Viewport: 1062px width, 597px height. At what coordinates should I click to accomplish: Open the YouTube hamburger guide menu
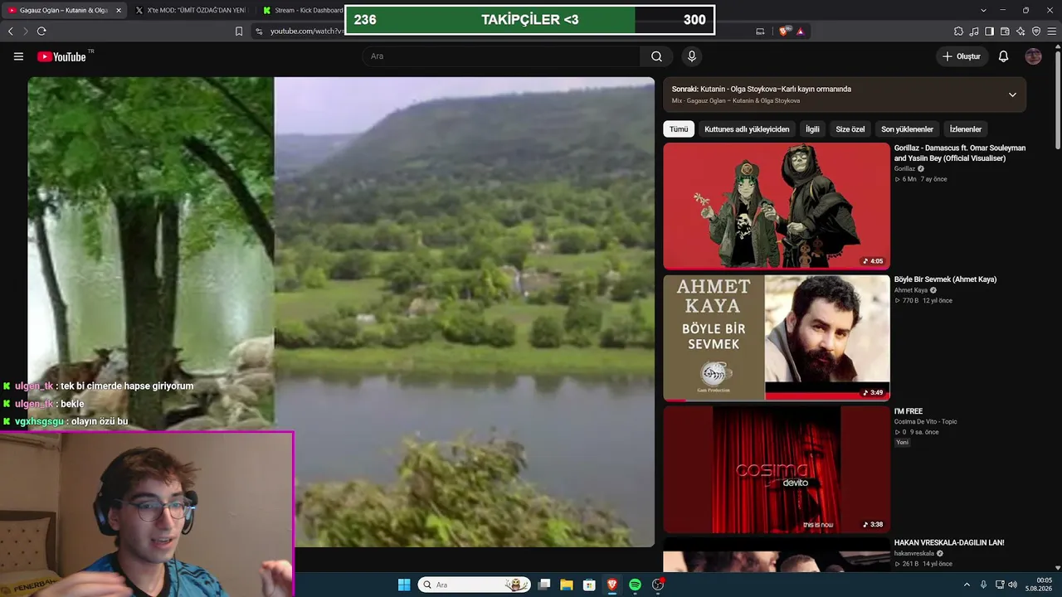click(18, 56)
